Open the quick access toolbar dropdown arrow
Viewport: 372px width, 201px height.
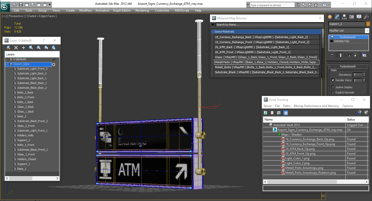click(x=50, y=5)
